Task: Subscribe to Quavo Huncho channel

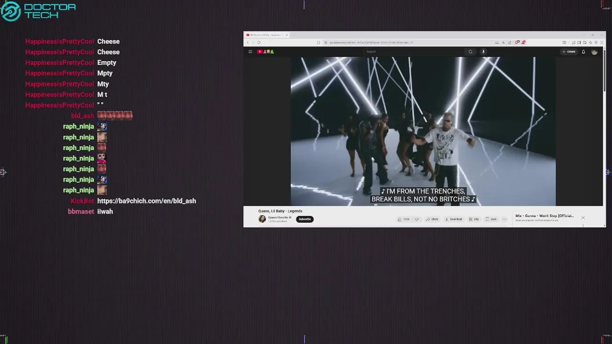Action: point(305,219)
